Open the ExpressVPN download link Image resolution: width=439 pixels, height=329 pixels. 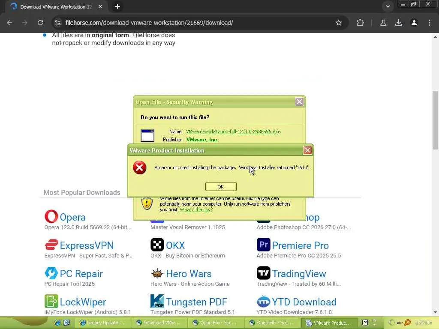click(x=87, y=245)
